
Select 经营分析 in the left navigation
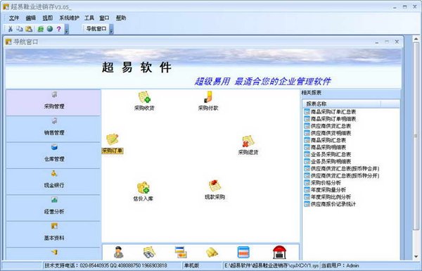[x=53, y=208]
